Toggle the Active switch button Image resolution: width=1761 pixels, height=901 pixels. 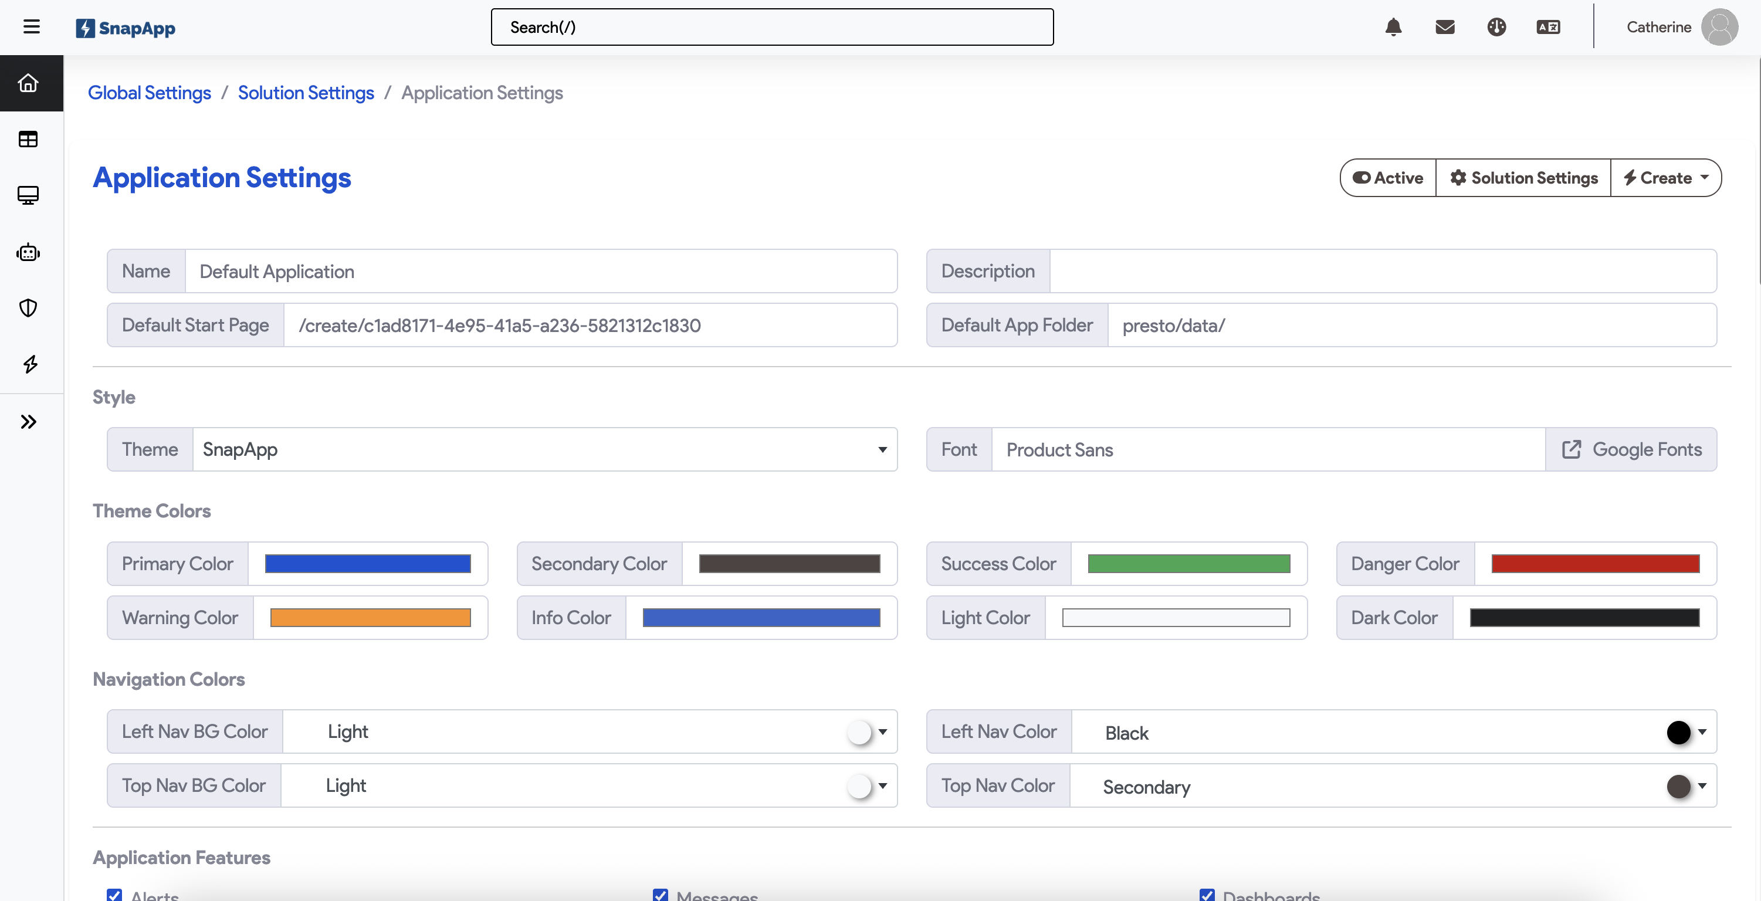[x=1388, y=178]
